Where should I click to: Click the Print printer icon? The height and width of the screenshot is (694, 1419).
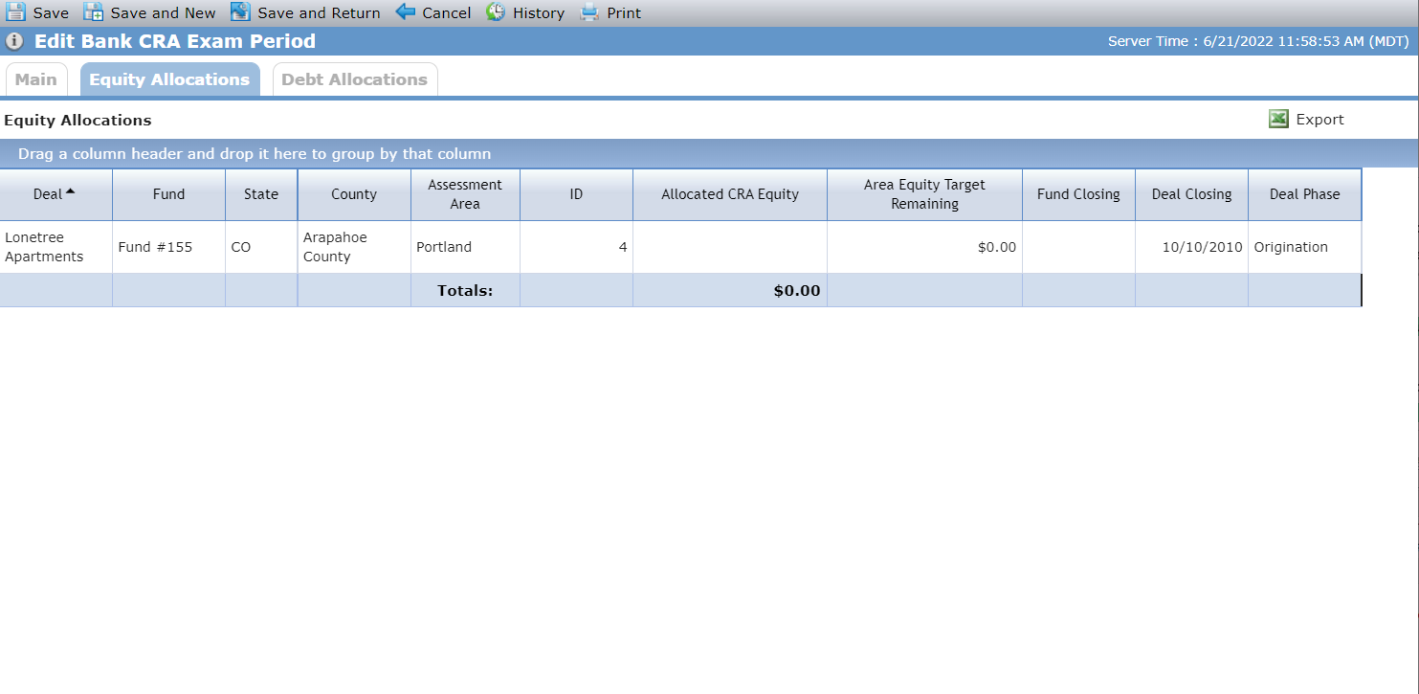point(589,12)
